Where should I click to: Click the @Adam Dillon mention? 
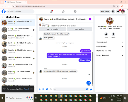click(x=85, y=60)
